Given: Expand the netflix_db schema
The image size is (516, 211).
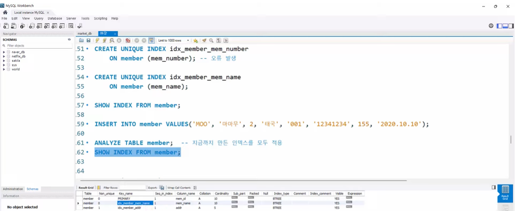Looking at the screenshot, I should click(4, 56).
